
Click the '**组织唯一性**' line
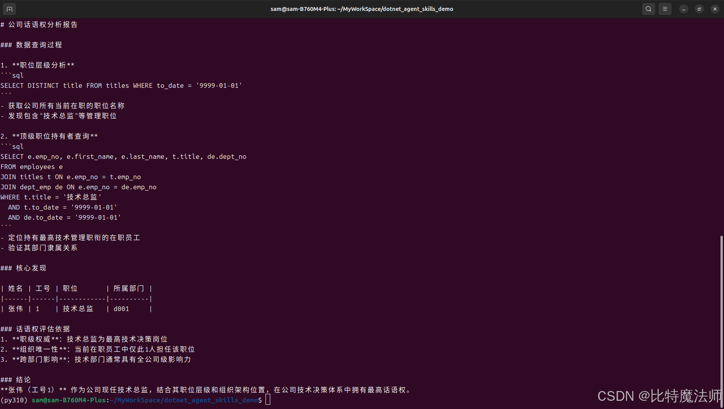coord(98,349)
